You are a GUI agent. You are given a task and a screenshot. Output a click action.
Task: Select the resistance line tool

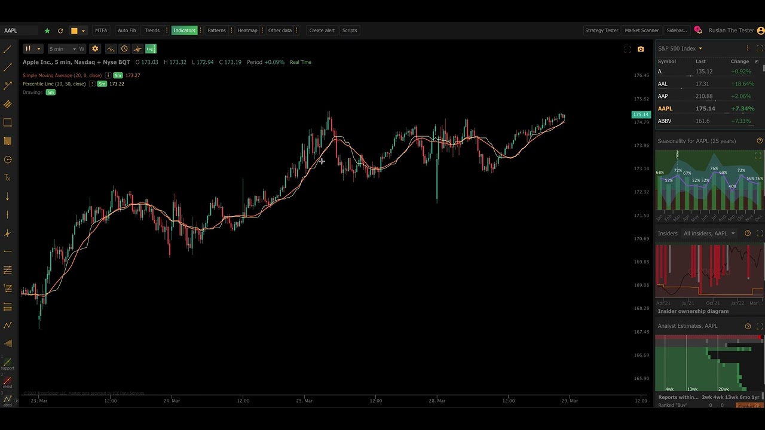[x=8, y=382]
